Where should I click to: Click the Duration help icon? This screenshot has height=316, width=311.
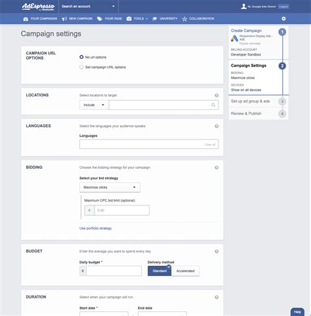point(217,297)
